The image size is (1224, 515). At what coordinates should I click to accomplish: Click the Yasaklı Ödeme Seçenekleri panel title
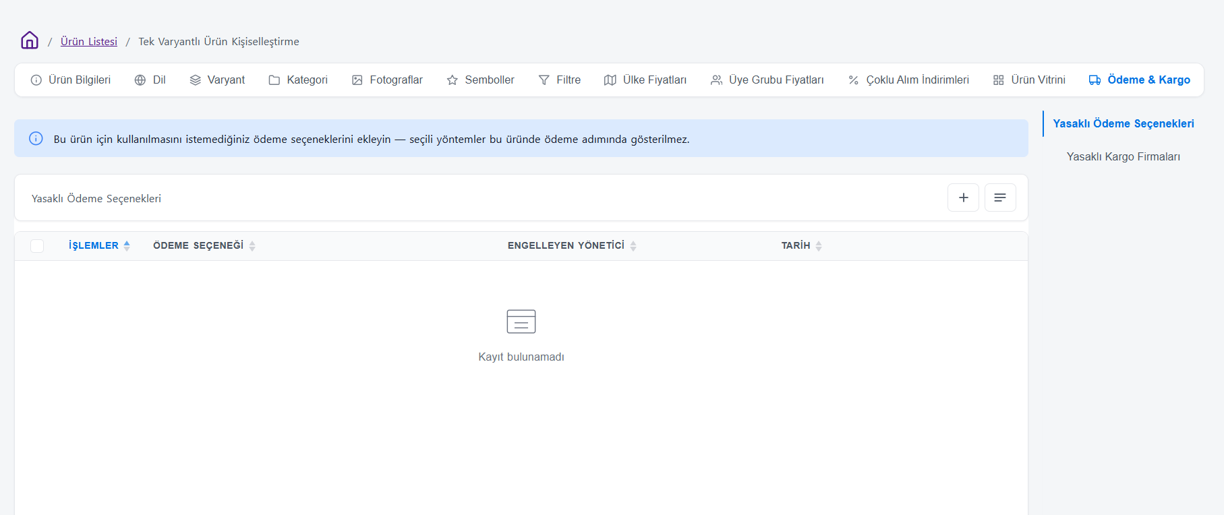(x=96, y=198)
